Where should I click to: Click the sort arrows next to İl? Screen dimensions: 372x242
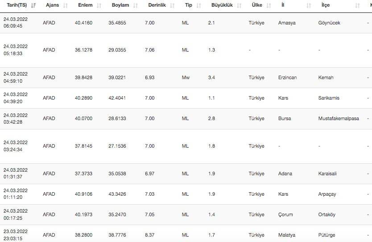coord(309,6)
